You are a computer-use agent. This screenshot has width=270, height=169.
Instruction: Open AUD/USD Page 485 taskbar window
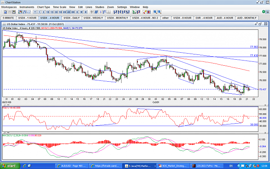click(x=72, y=166)
